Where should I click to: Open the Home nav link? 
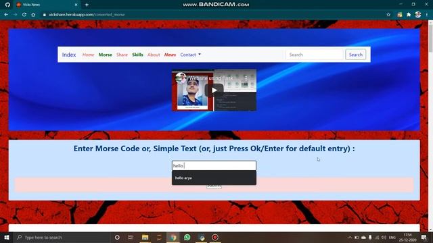tap(88, 55)
